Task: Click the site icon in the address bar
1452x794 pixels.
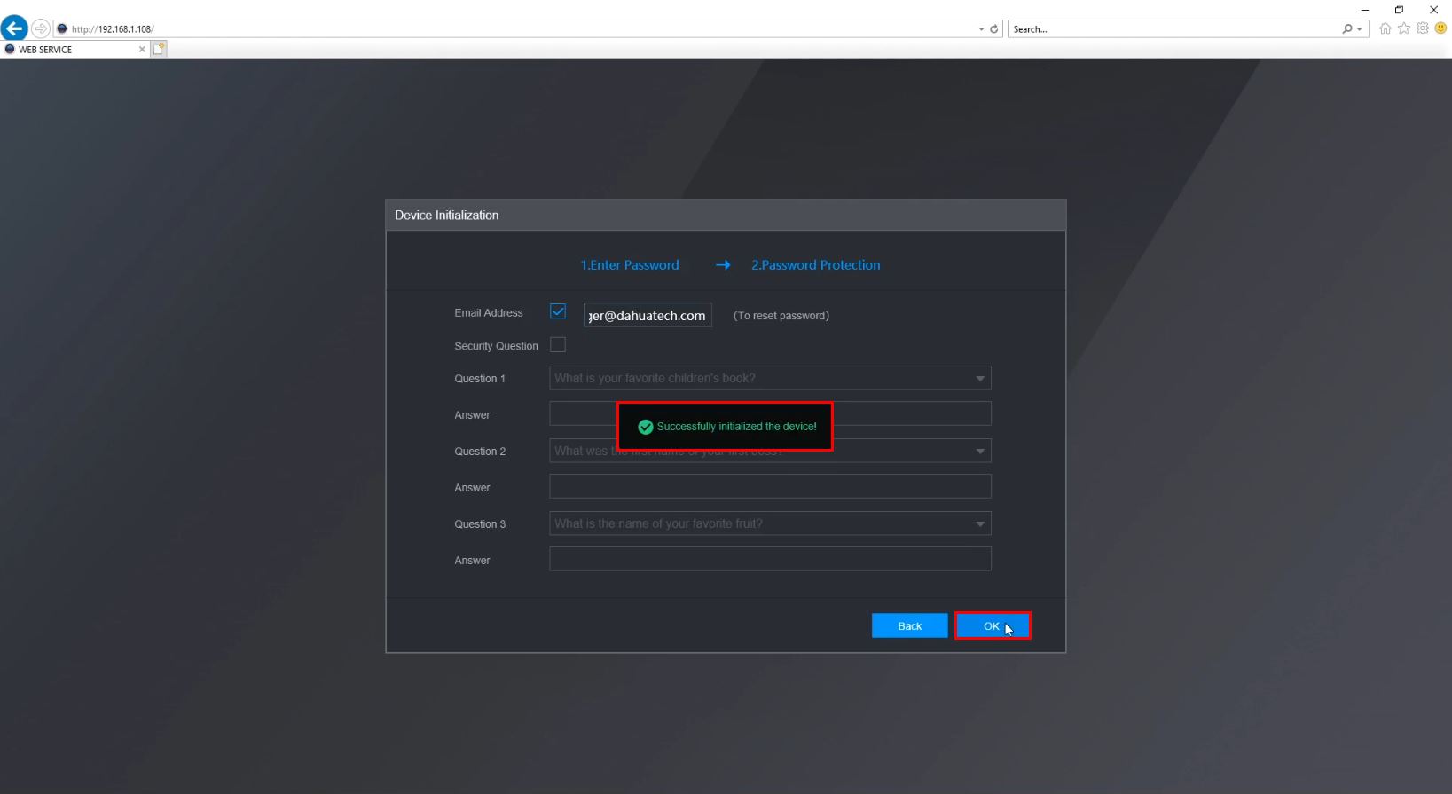Action: coord(62,29)
